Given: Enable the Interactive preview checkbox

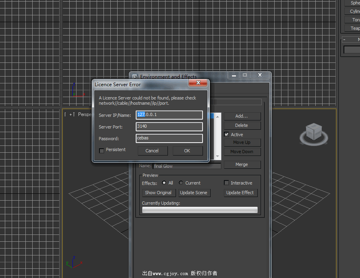Looking at the screenshot, I should (227, 183).
